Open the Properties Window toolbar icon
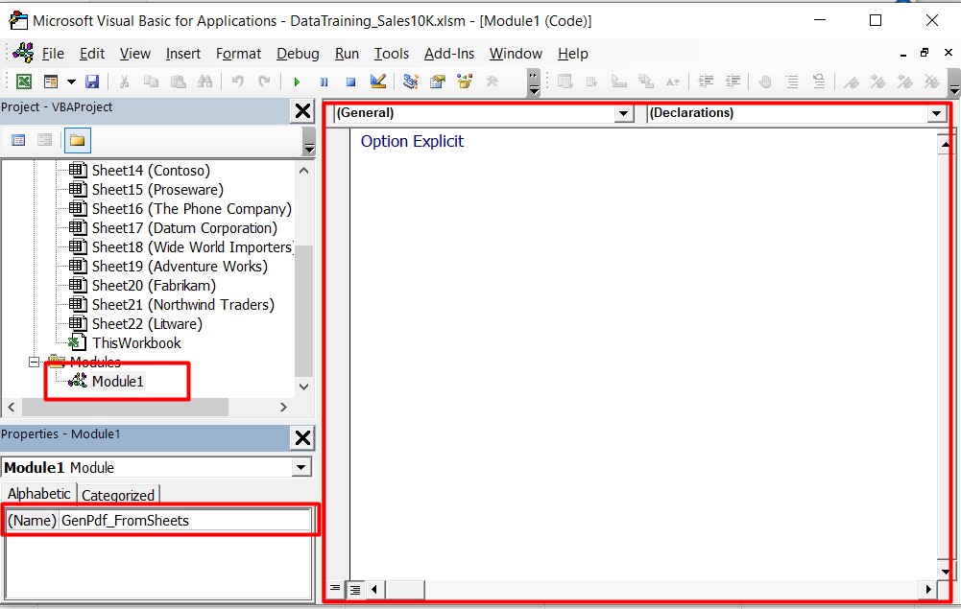 [x=438, y=82]
